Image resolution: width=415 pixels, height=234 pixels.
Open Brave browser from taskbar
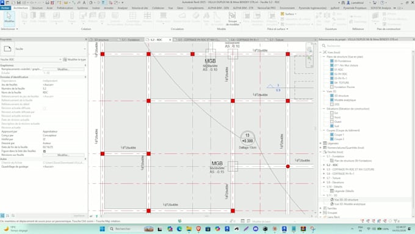point(198,229)
